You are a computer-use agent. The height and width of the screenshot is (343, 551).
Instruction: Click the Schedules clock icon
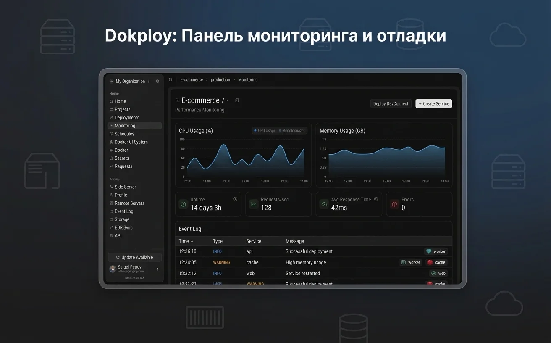[x=111, y=134]
